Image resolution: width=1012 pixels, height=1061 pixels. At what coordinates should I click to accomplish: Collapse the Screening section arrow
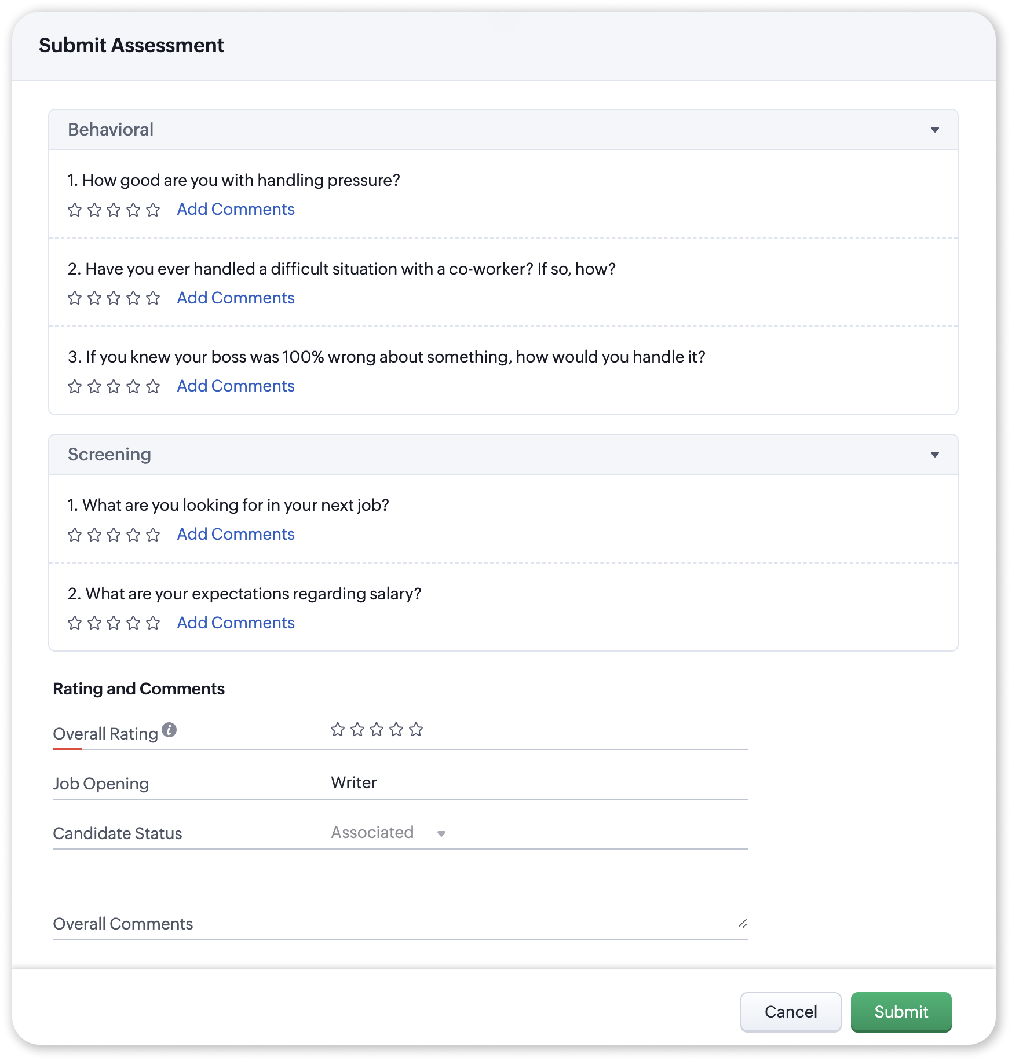934,455
